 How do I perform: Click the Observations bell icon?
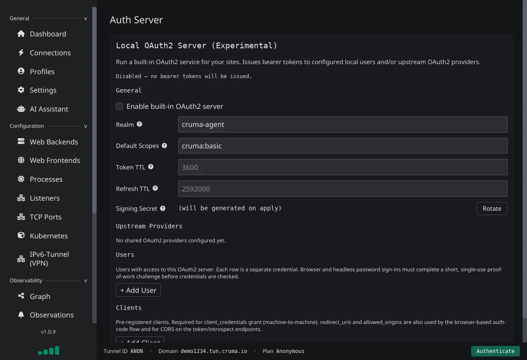click(21, 314)
